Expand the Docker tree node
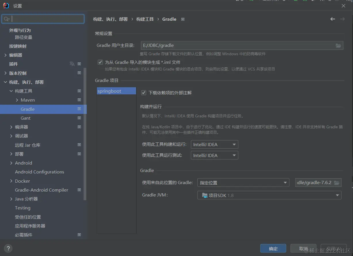The width and height of the screenshot is (353, 256). click(x=11, y=181)
